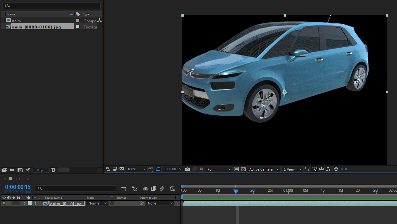Create a new folder in Project panel
This screenshot has width=397, height=224.
[12, 170]
